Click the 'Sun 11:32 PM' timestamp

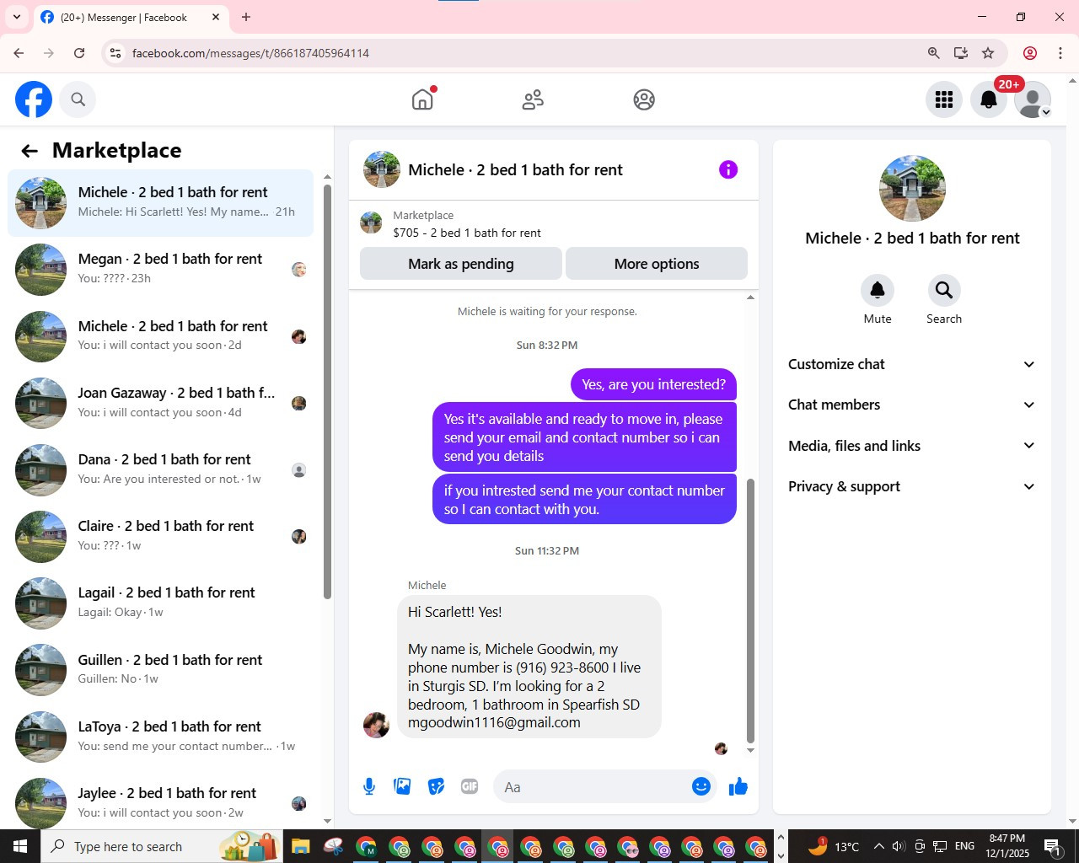click(x=547, y=550)
